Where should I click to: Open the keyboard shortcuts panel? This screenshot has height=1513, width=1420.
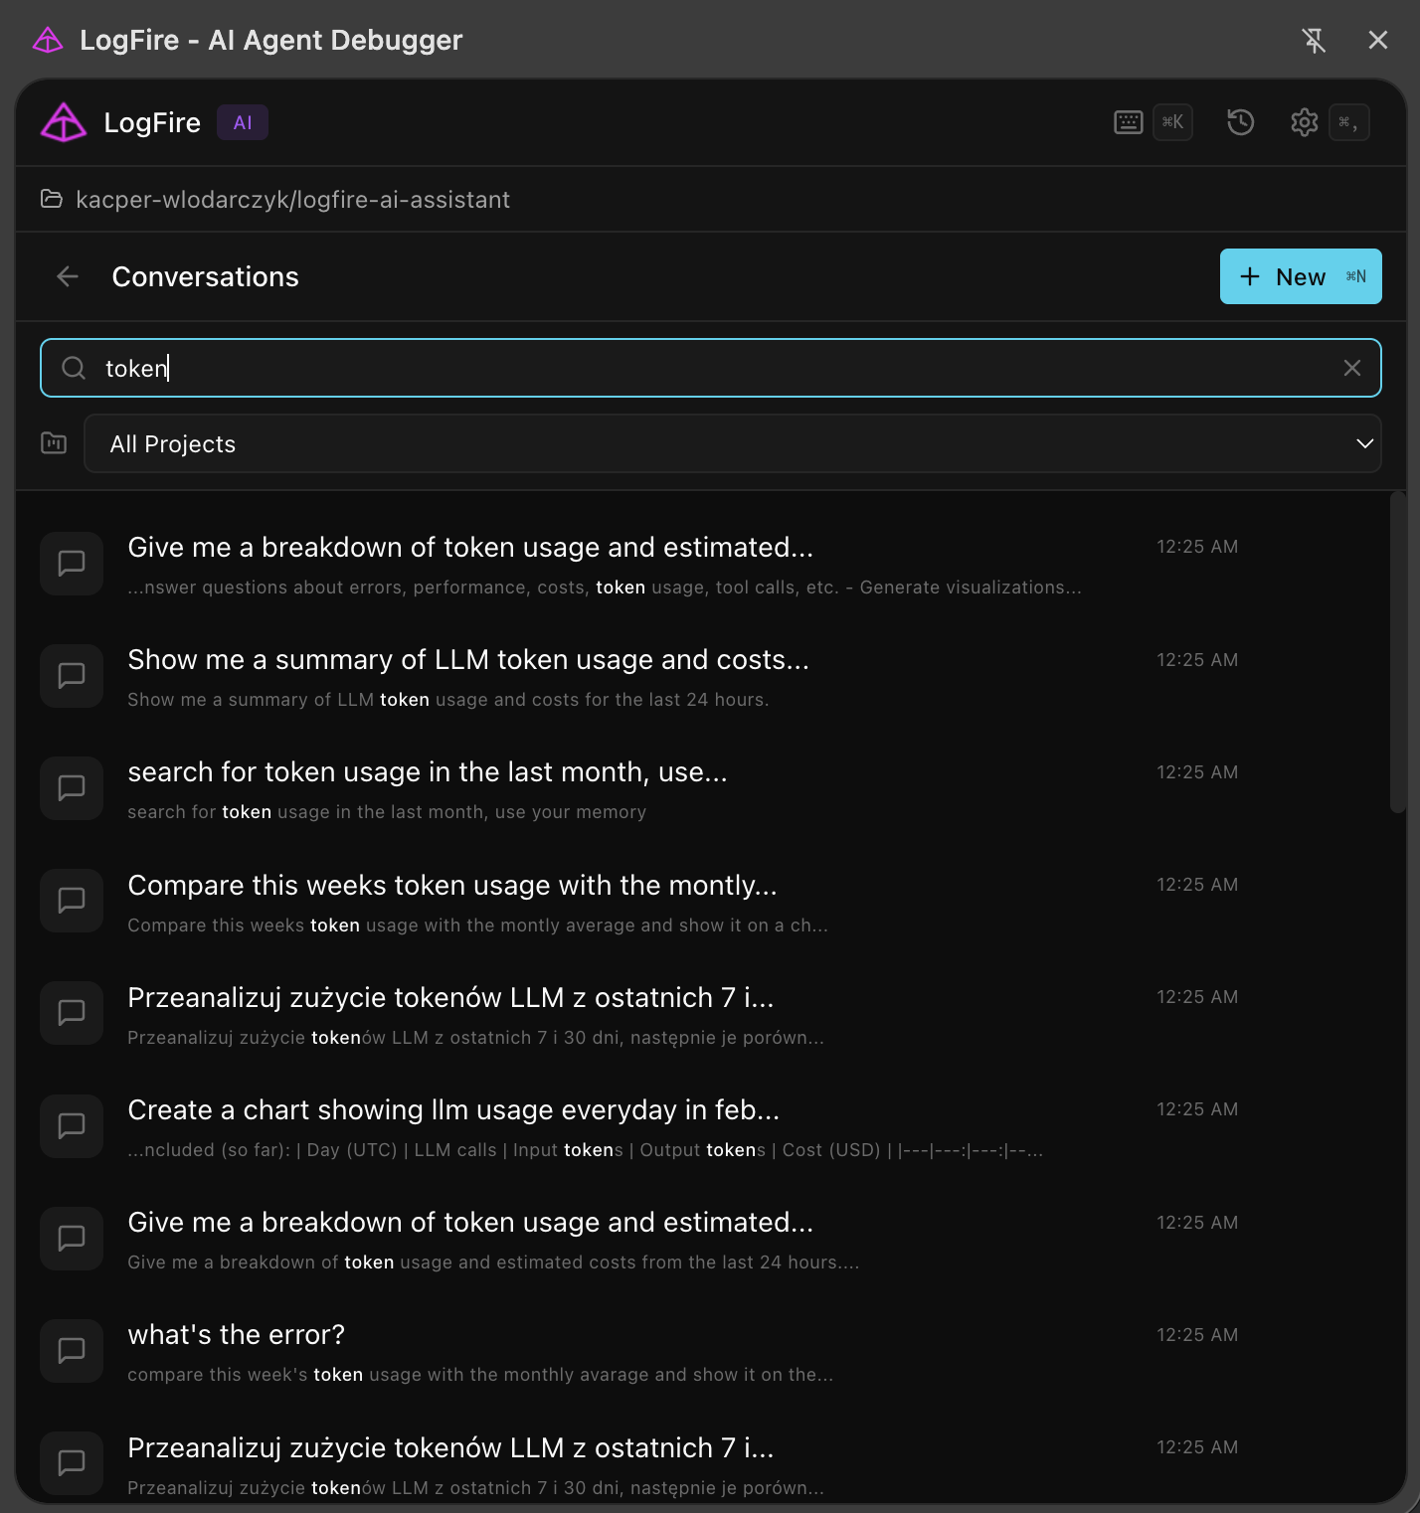1128,122
